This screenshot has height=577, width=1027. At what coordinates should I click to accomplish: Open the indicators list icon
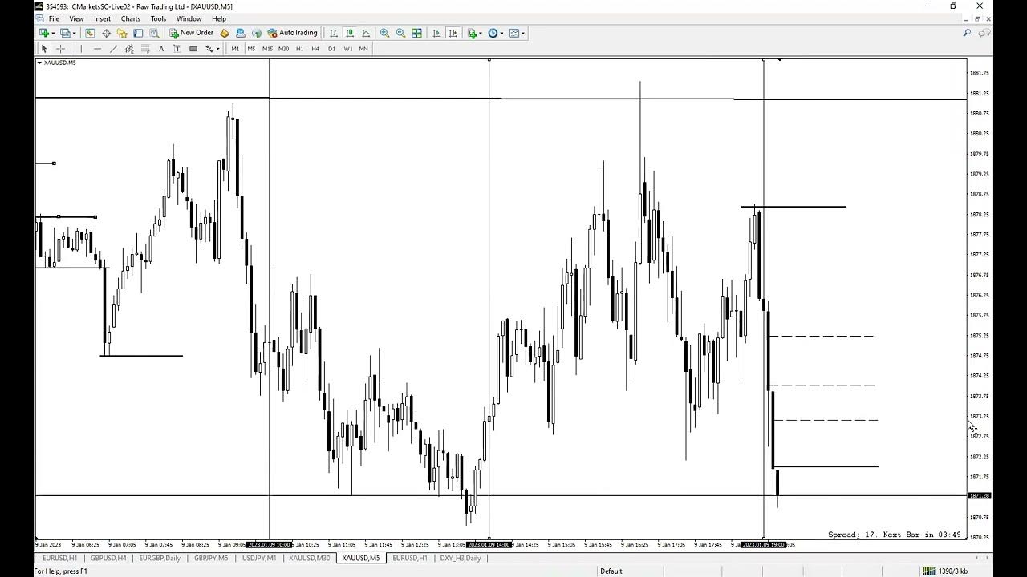[x=473, y=33]
